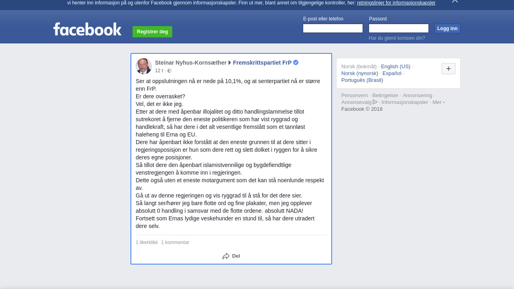View the 1 kommentar on the post
Viewport: 514px width, 289px height.
click(175, 242)
